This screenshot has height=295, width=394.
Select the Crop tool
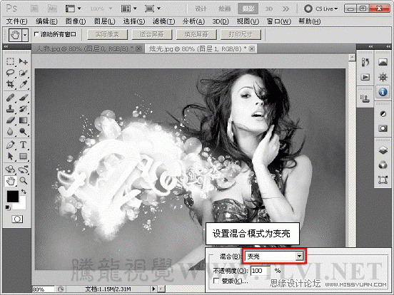[10, 84]
